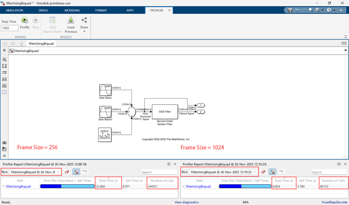Select output port 2
Image resolution: width=349 pixels, height=205 pixels.
click(x=200, y=112)
